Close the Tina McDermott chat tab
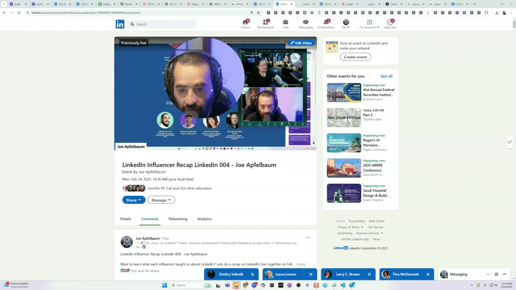Viewport: 516px width, 290px height. [428, 274]
